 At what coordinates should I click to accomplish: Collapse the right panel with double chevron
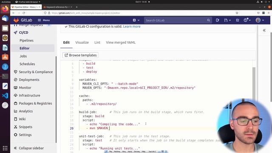click(264, 30)
